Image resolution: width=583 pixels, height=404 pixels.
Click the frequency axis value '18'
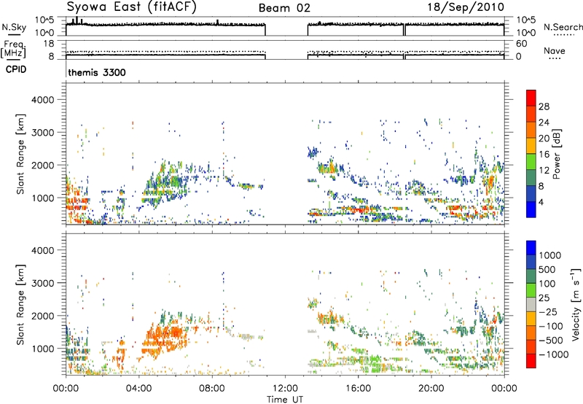point(49,44)
